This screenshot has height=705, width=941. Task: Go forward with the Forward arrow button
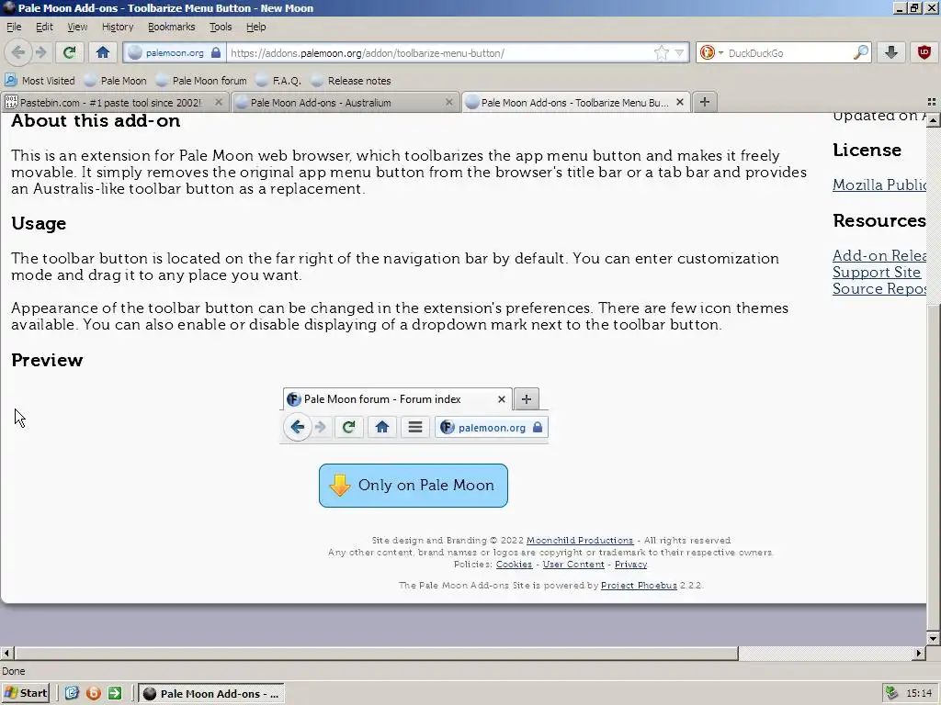click(x=40, y=52)
